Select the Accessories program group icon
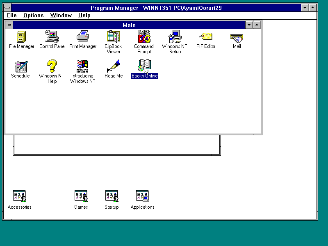Screen dimensions: 328x246 19,196
